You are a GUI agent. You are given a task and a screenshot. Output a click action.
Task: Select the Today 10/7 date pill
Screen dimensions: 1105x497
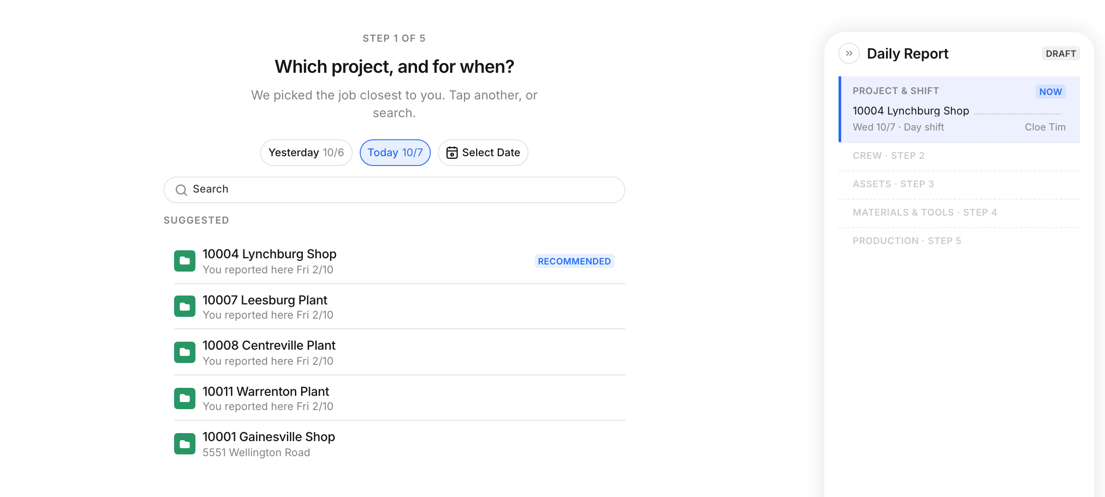395,153
